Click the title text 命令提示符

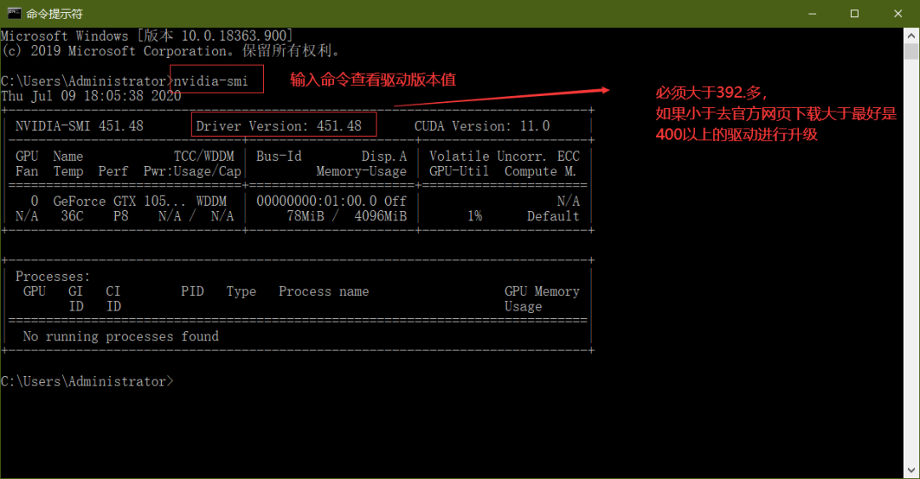point(55,14)
